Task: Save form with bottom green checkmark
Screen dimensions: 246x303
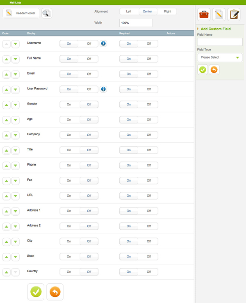Action: coord(36,292)
